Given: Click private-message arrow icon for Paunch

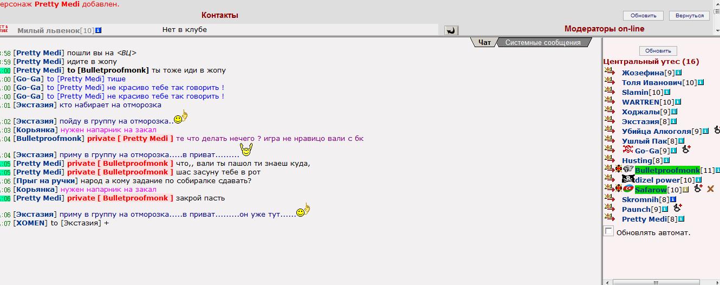Looking at the screenshot, I should pos(610,208).
